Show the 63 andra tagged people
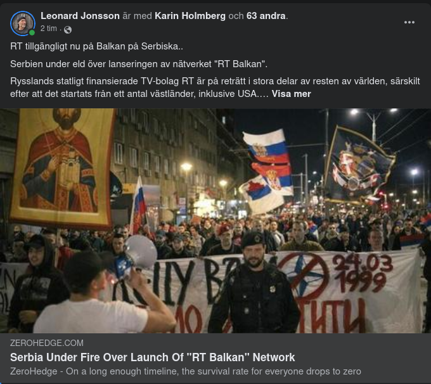This screenshot has width=431, height=384. point(266,16)
